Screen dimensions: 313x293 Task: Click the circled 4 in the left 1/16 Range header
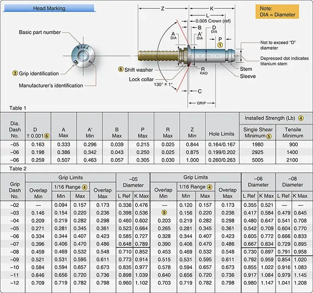coord(85,187)
